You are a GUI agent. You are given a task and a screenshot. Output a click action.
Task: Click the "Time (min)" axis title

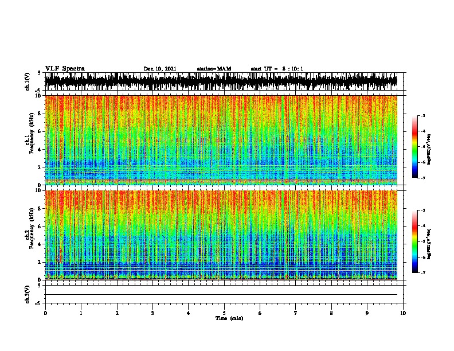tap(229, 318)
